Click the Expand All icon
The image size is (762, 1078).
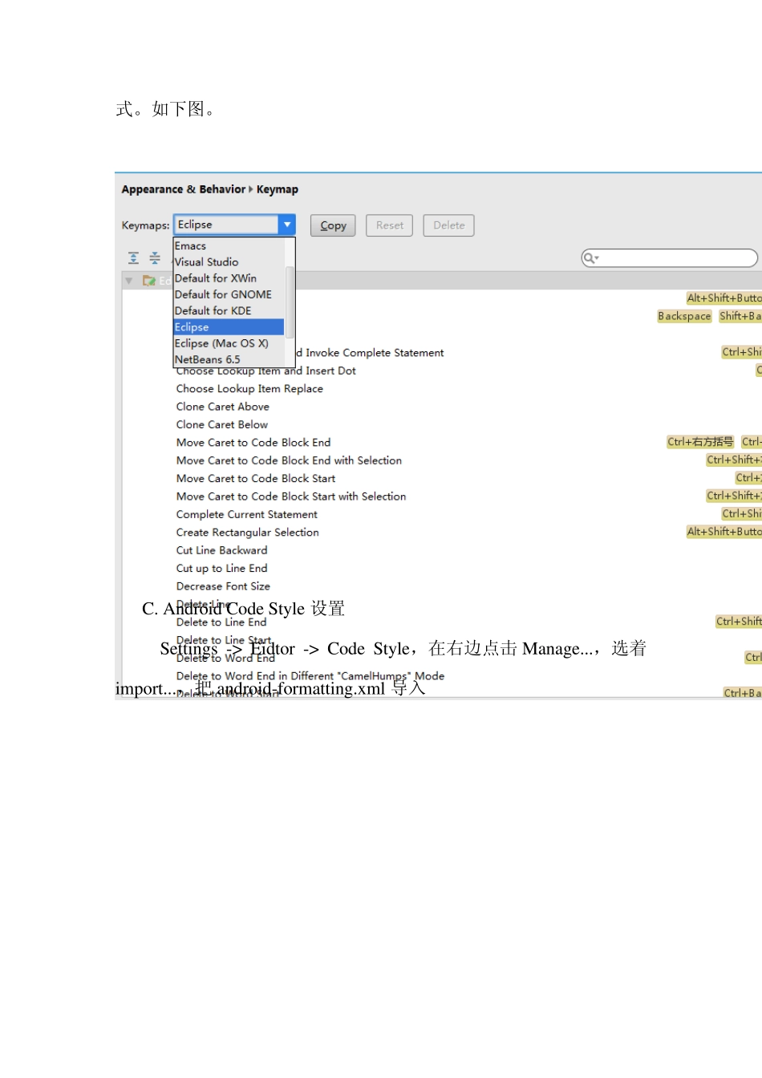[133, 258]
